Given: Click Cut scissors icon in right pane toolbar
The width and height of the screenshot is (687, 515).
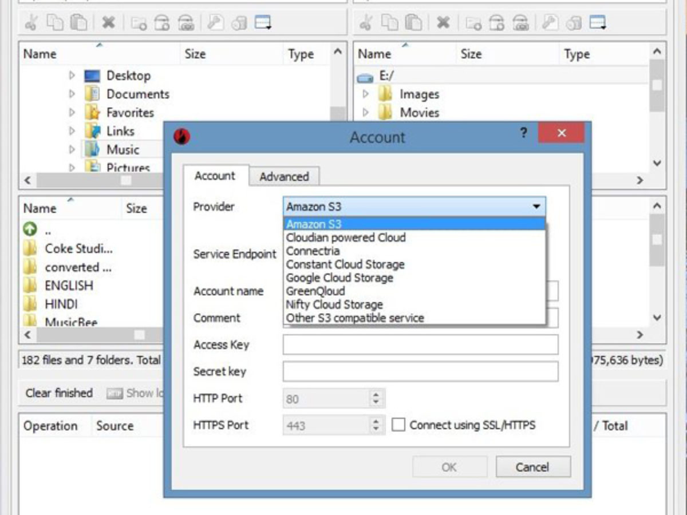Looking at the screenshot, I should [x=366, y=22].
